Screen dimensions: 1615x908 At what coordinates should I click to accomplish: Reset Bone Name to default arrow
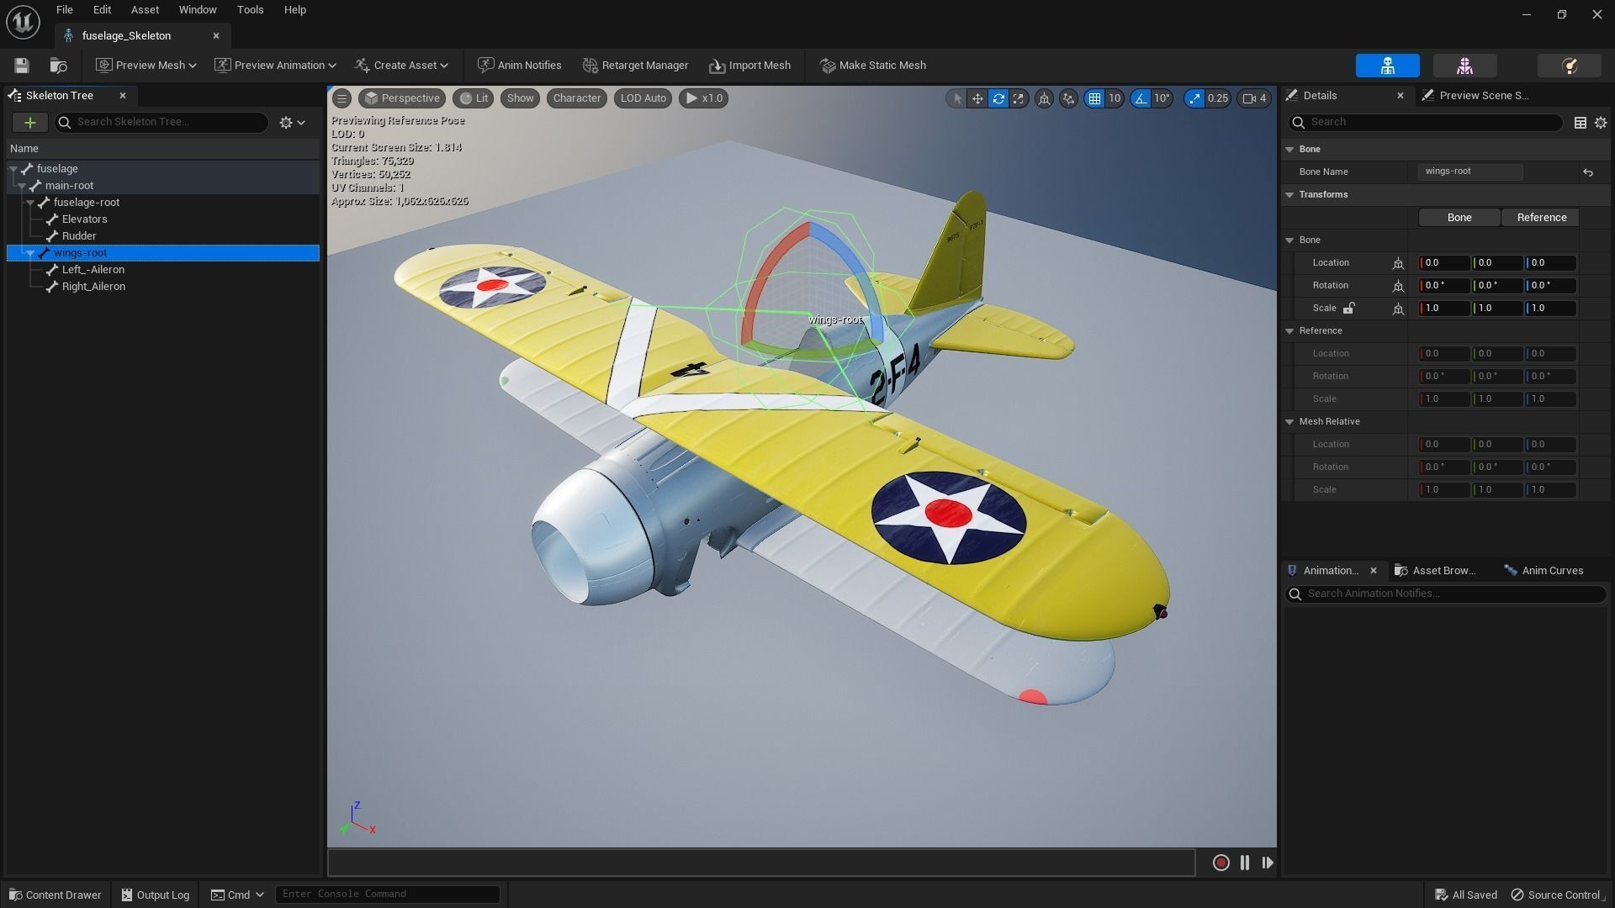(x=1588, y=172)
